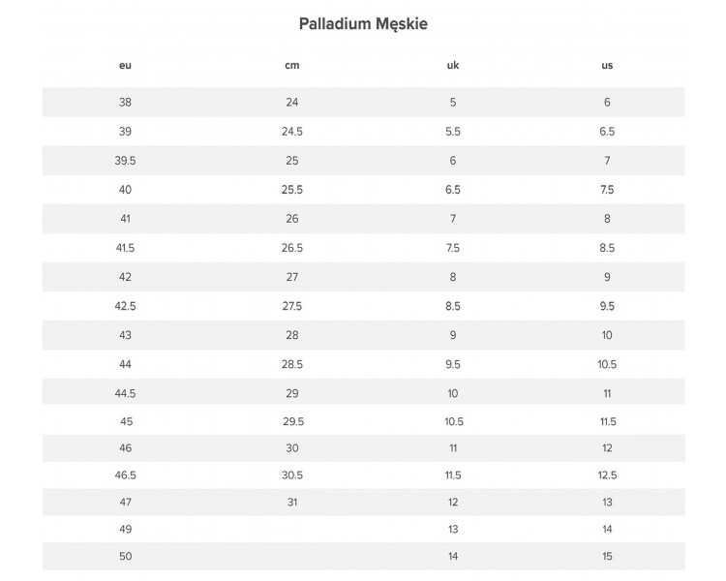Select the 13 value in the UK column
The image size is (726, 581).
coord(452,530)
